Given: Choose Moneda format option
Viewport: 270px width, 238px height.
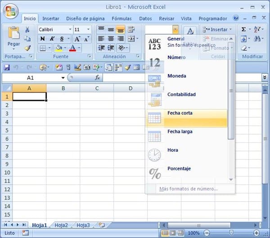Looking at the screenshot, I should click(x=186, y=81).
